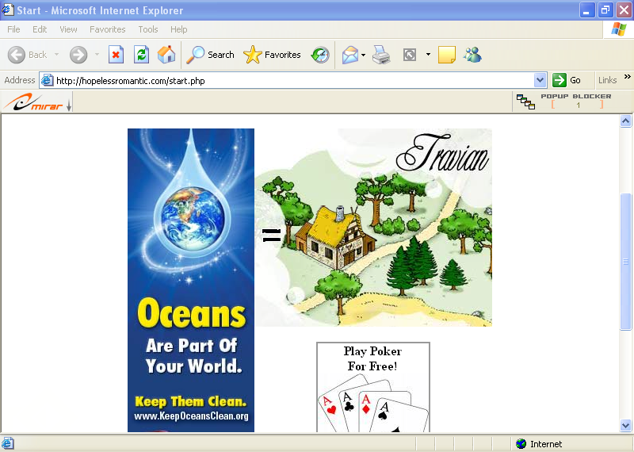Screen dimensions: 634x452
Task: Click the Links toolbar label
Action: pos(607,80)
